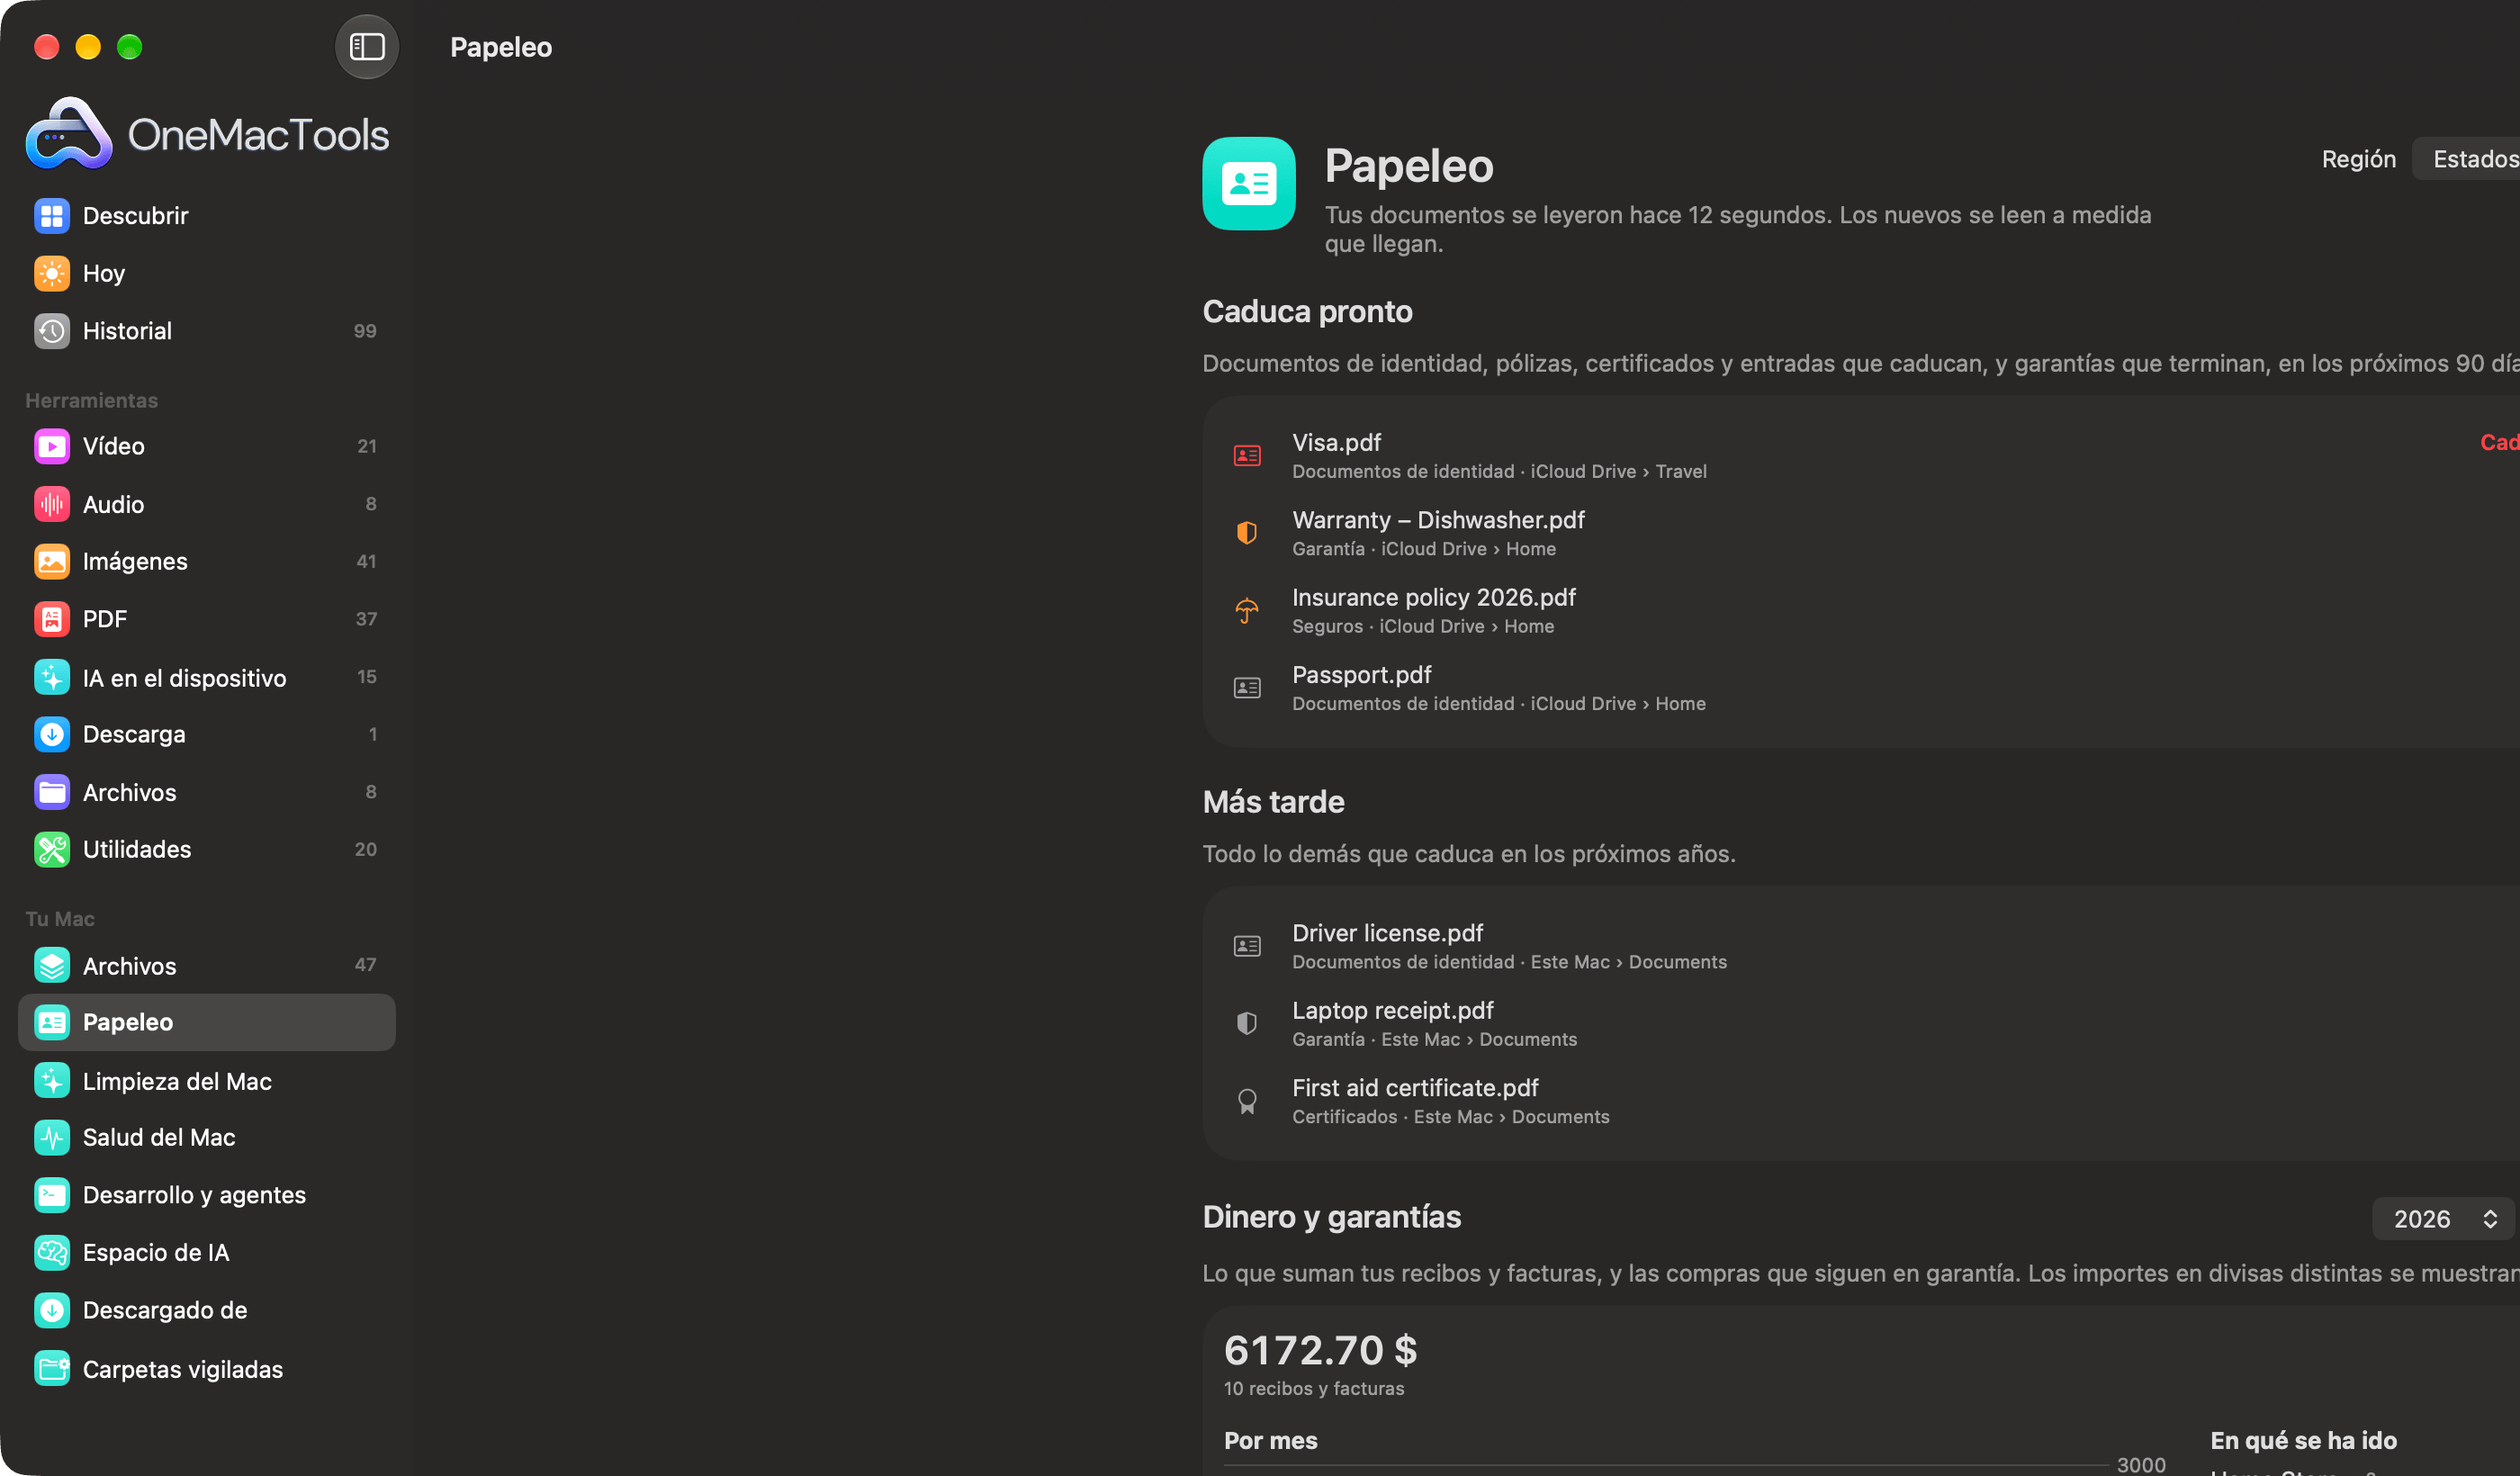Open the PDF tools category
2520x1476 pixels.
coord(206,619)
